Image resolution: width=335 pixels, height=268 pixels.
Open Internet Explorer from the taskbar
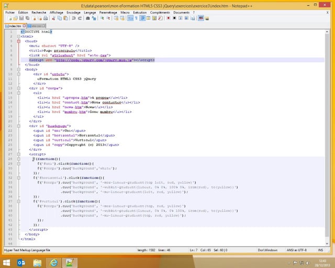pyautogui.click(x=53, y=263)
